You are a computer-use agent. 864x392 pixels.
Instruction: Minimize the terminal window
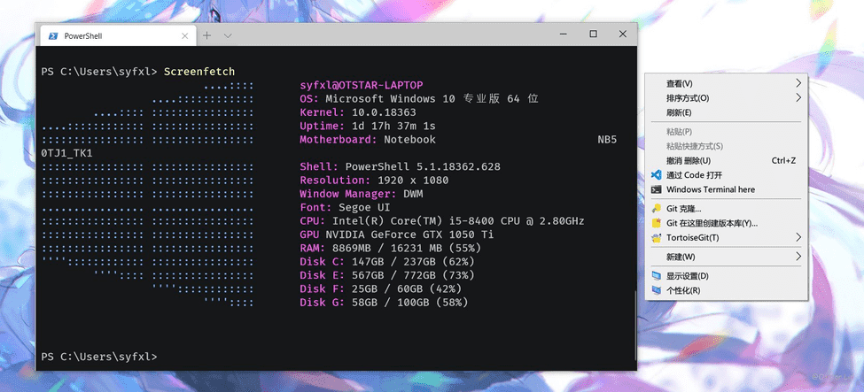(x=563, y=35)
